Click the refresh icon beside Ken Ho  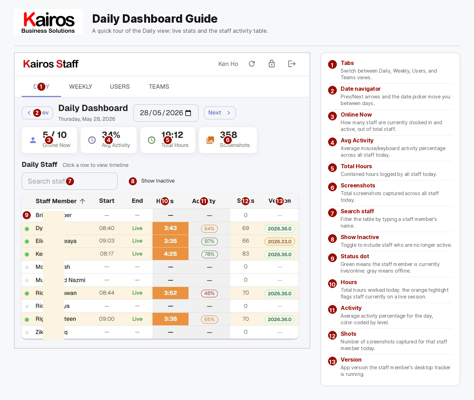pyautogui.click(x=252, y=64)
